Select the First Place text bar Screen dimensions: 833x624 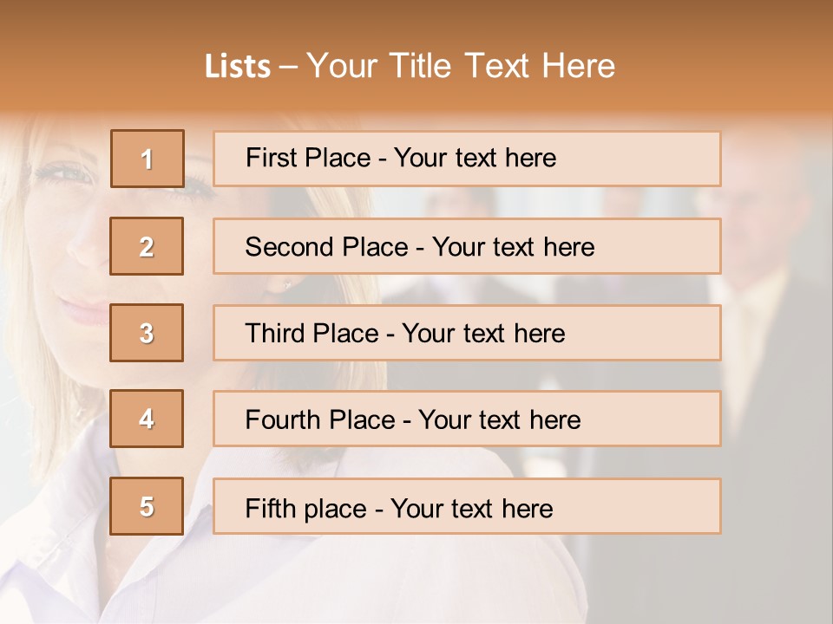pyautogui.click(x=467, y=159)
